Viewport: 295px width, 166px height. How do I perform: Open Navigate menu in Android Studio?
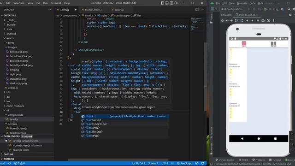[x=242, y=3]
